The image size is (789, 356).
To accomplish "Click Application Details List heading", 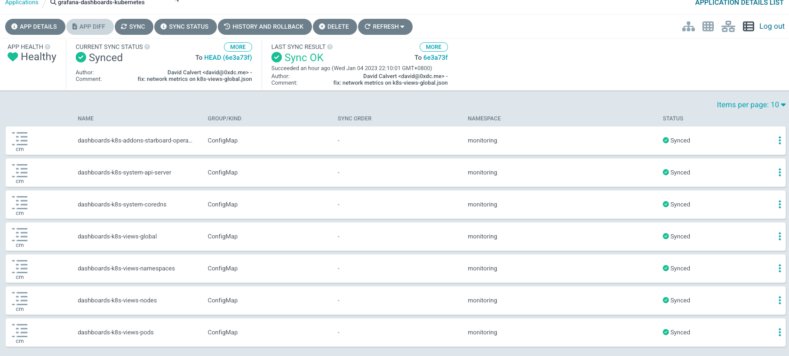I will 739,3.
